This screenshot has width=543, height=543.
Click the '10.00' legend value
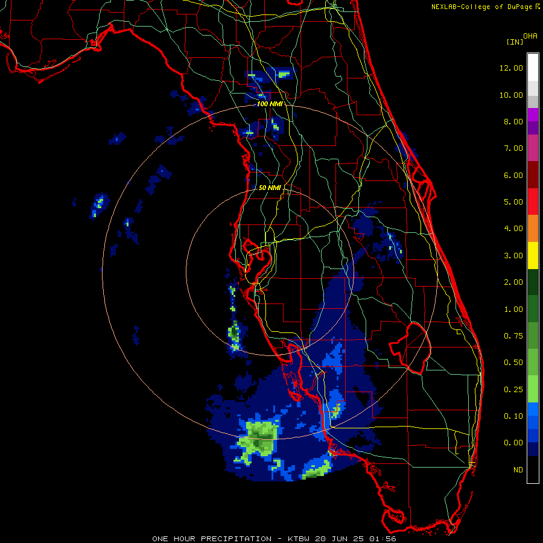pyautogui.click(x=511, y=95)
